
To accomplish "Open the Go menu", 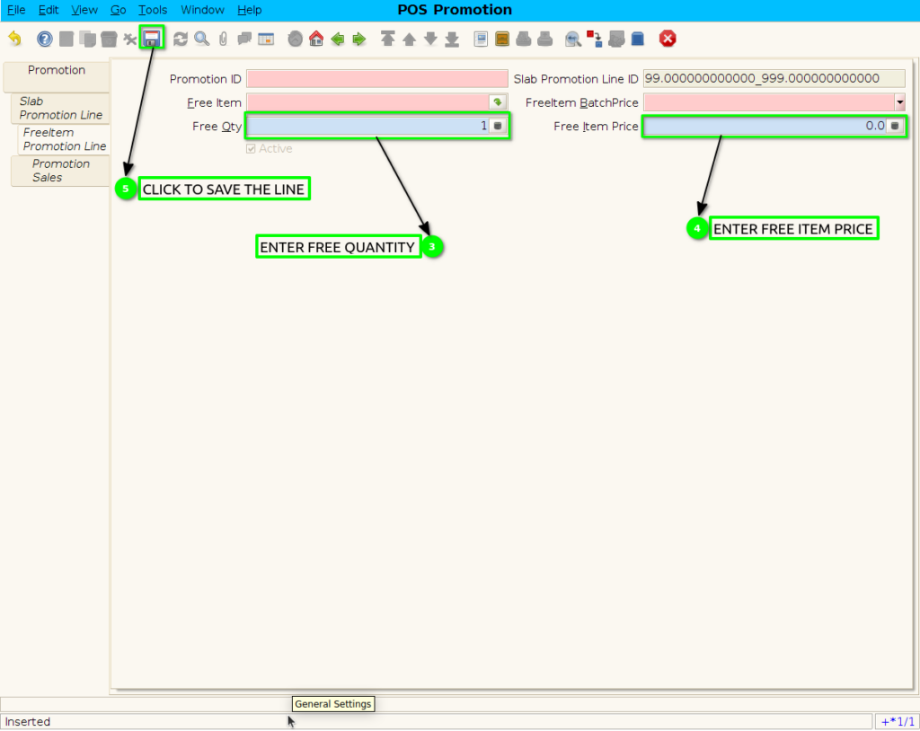I will (119, 10).
